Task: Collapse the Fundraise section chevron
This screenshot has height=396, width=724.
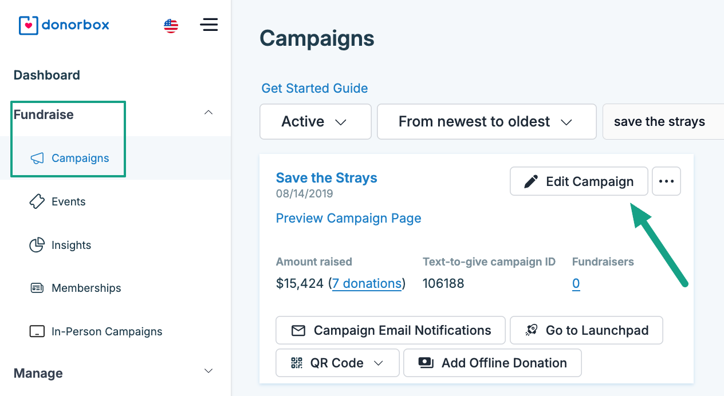Action: tap(208, 113)
